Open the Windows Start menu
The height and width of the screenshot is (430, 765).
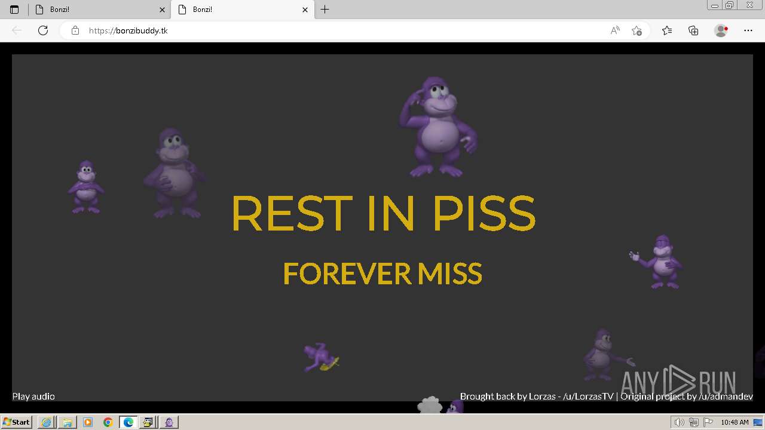pyautogui.click(x=16, y=422)
